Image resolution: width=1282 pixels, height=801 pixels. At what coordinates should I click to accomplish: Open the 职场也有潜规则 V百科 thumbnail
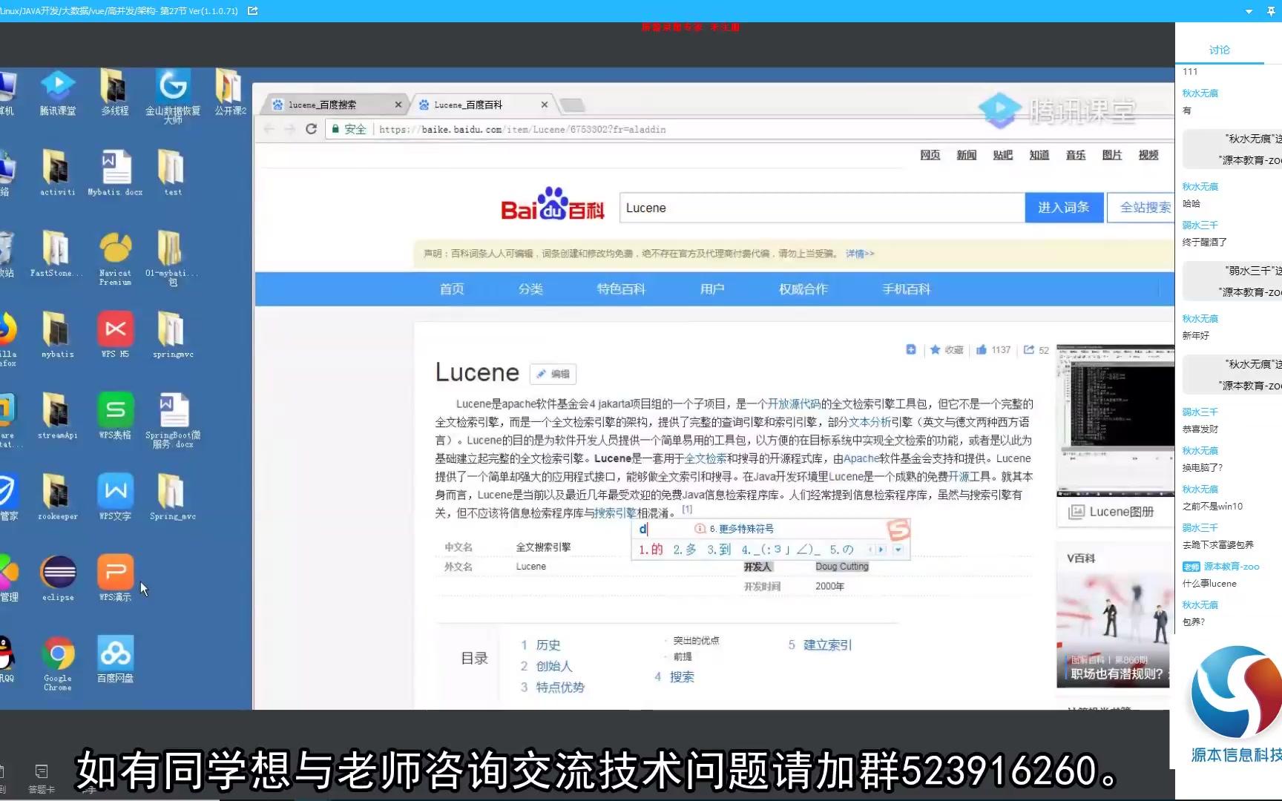1114,629
